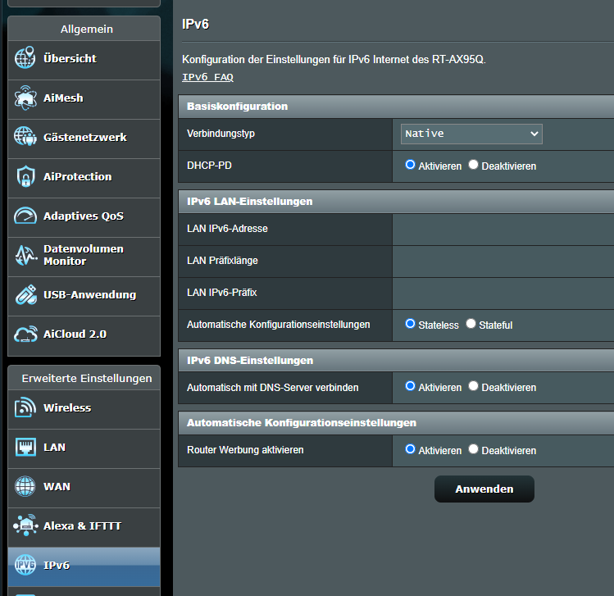Click the AiCloud 2.0 cloud icon
Image resolution: width=614 pixels, height=596 pixels.
(26, 334)
